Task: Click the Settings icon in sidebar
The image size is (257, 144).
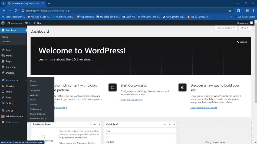Action: coord(3,103)
